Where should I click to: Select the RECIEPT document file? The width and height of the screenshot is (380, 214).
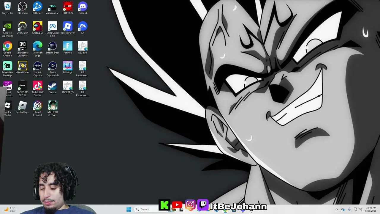[83, 48]
